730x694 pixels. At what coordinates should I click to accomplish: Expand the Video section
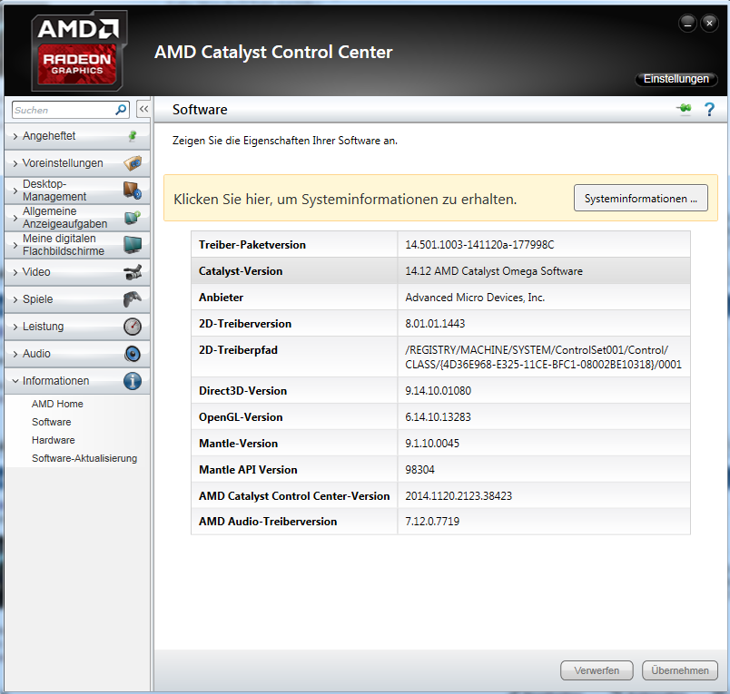(77, 272)
